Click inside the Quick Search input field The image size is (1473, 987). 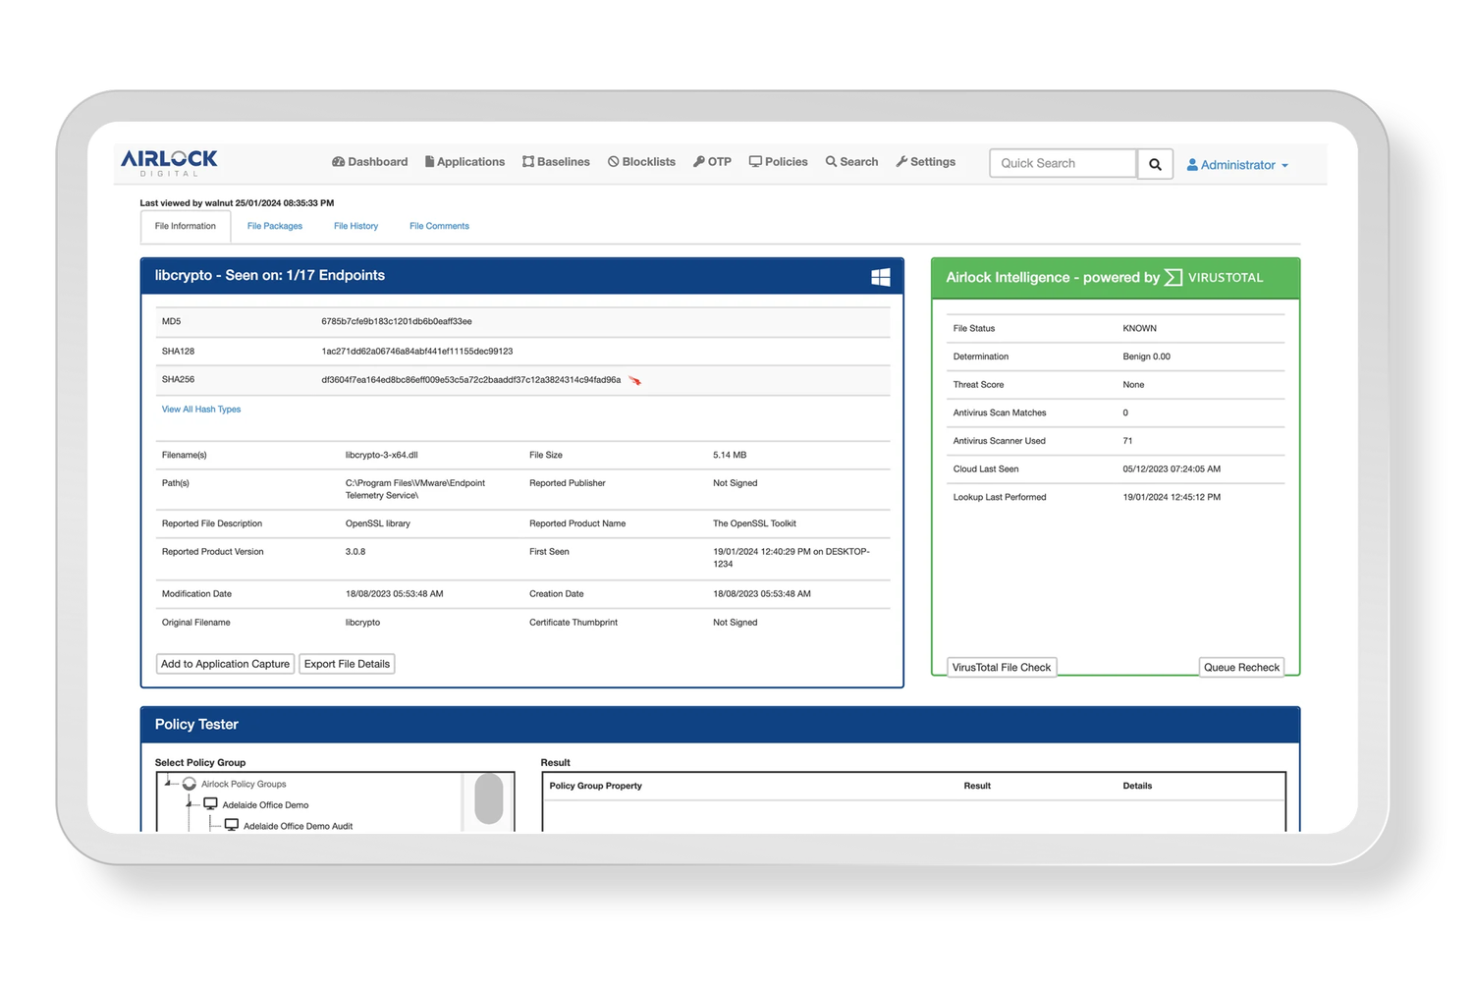(1061, 163)
